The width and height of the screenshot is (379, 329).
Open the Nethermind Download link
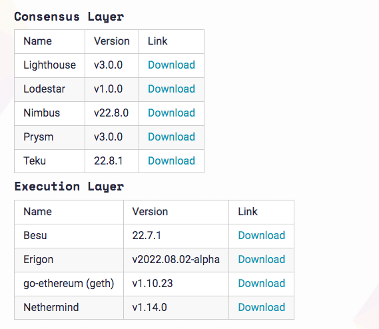[262, 307]
